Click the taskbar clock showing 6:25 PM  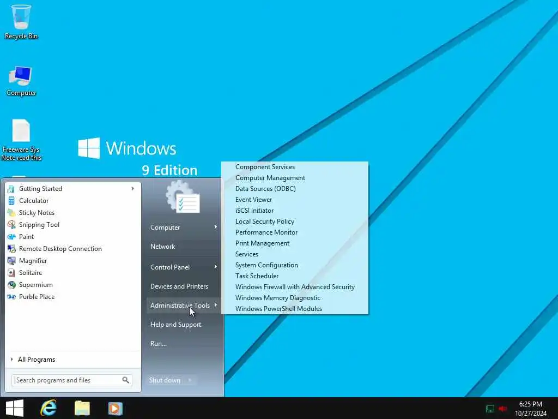pyautogui.click(x=531, y=409)
